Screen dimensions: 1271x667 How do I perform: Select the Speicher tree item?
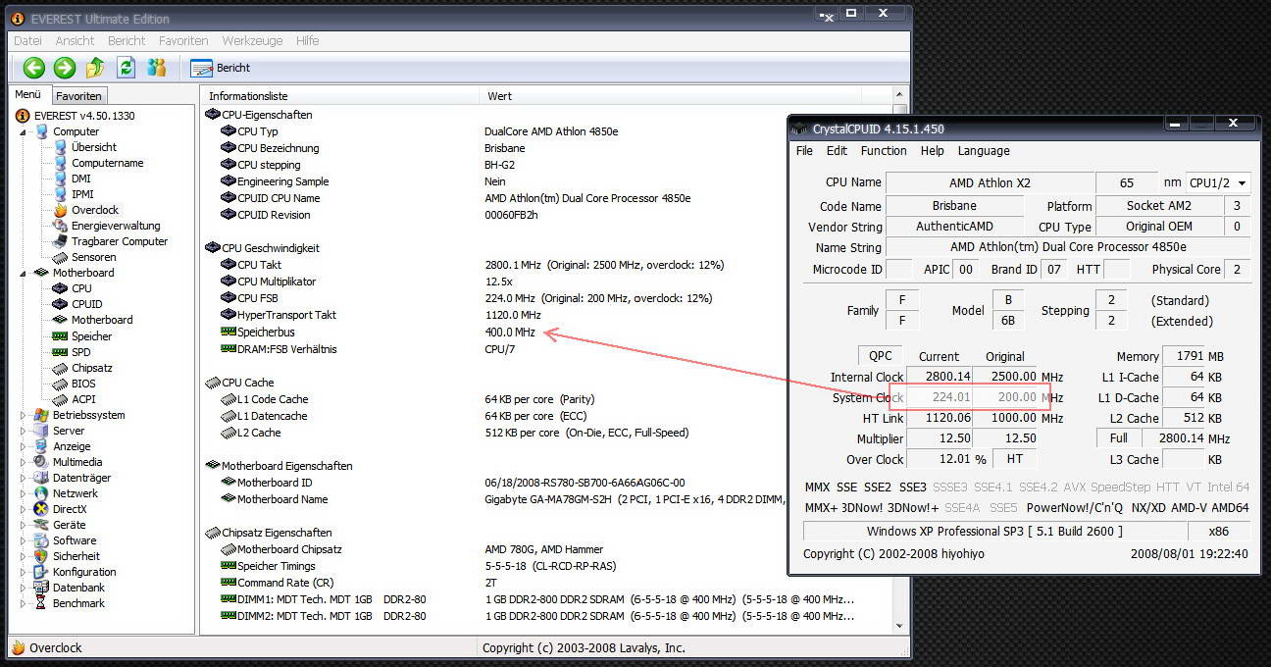point(91,336)
